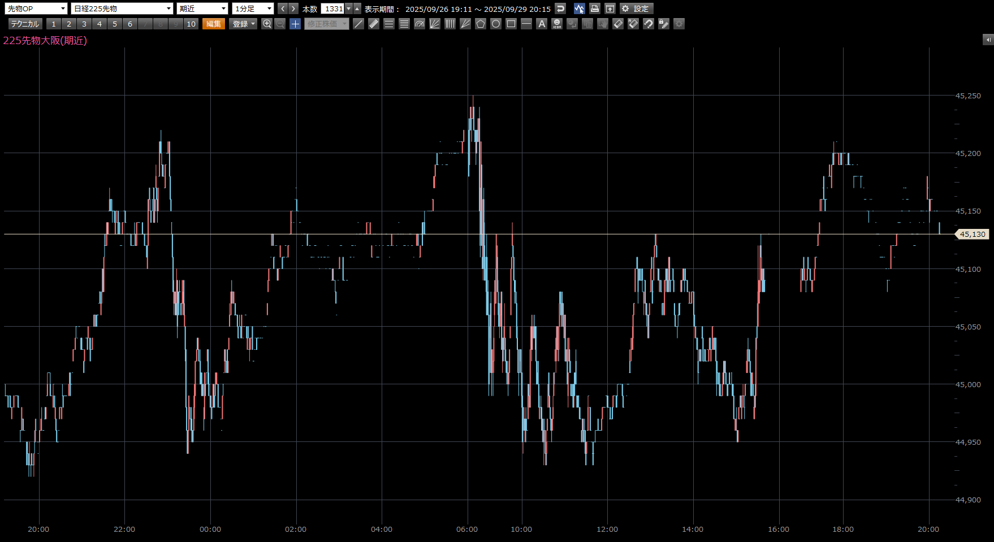Choose the Fibonacci arc drawing tool
Viewport: 994px width, 542px height.
point(420,24)
